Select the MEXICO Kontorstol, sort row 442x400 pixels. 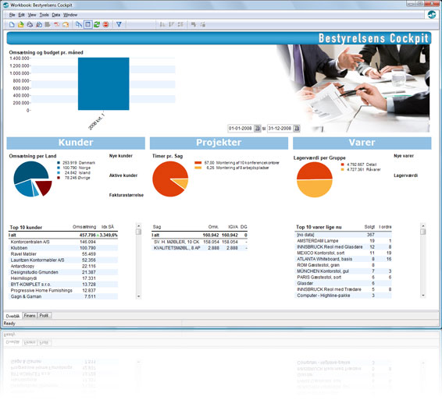[344, 253]
